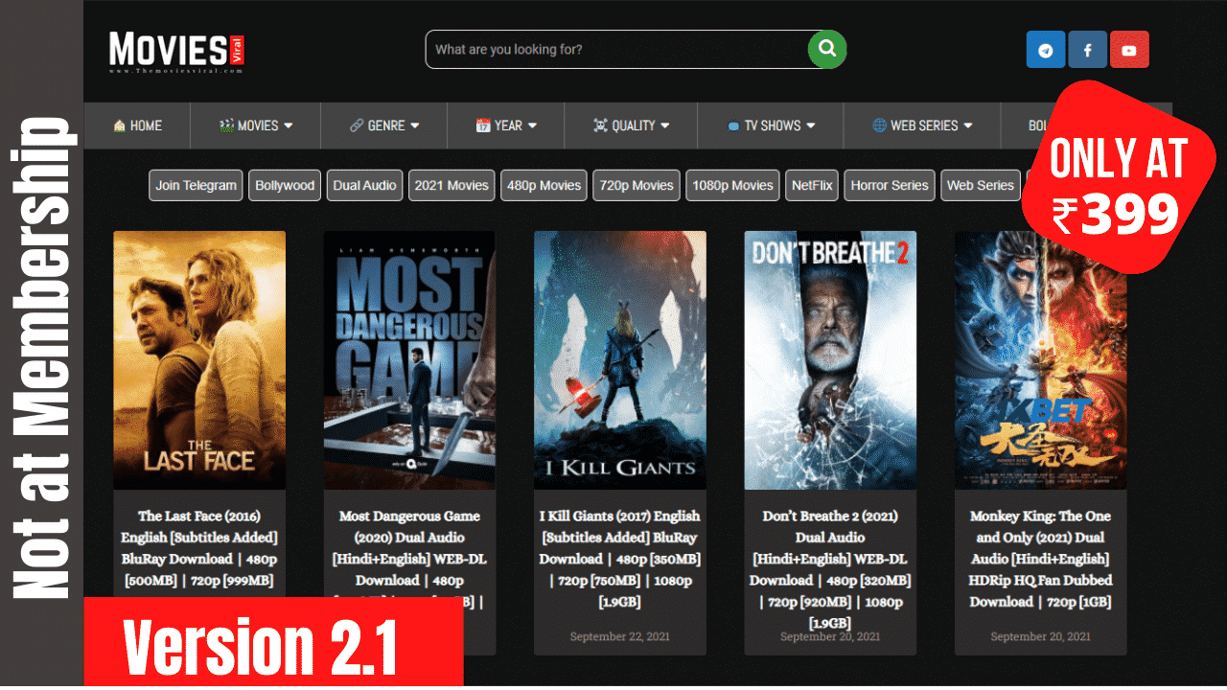Type in the 'What are you looking for?' search field
1227x690 pixels.
click(x=613, y=49)
